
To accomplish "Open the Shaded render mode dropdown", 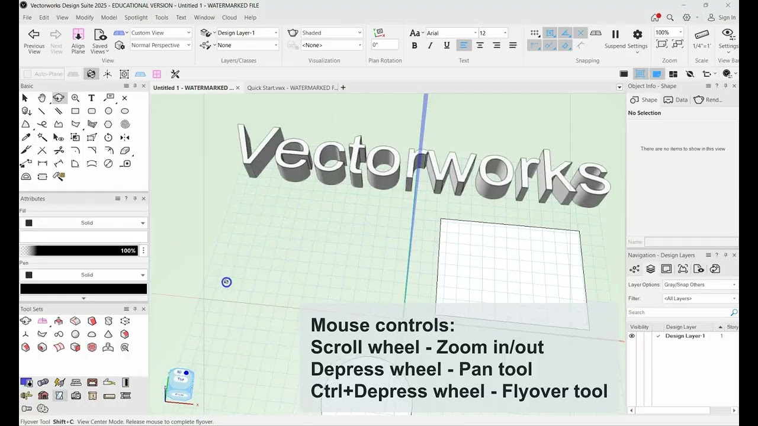I will click(332, 33).
